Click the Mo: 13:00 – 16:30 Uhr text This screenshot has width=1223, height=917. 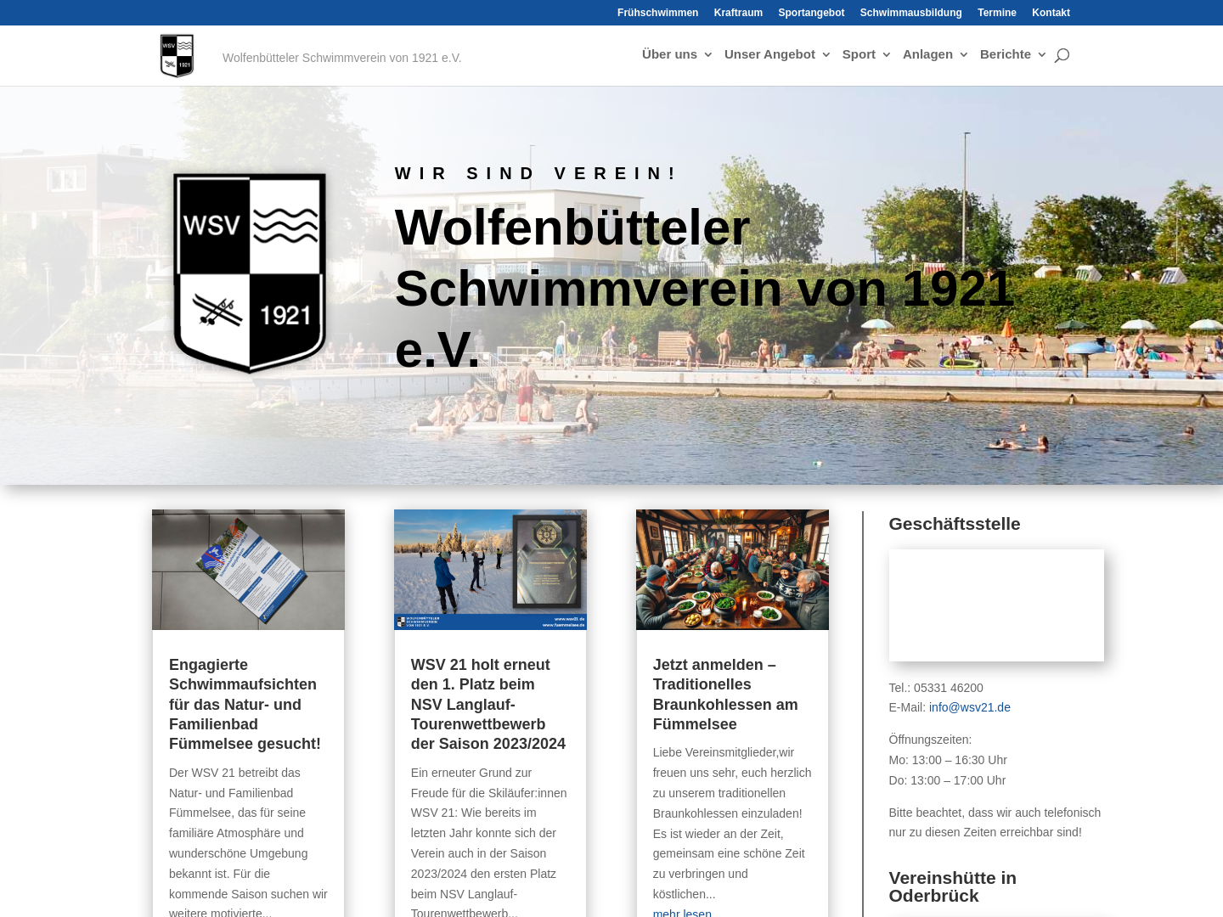[948, 760]
